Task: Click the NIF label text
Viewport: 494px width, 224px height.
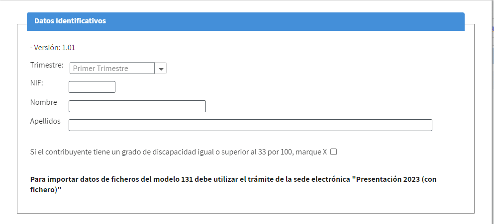Action: point(36,83)
